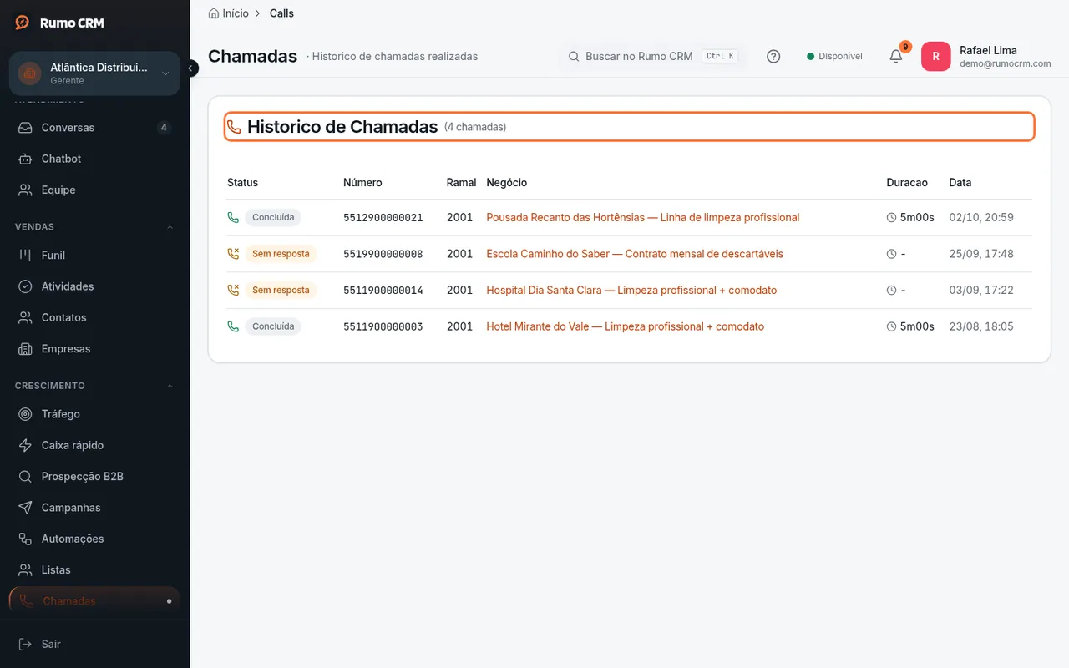1069x668 pixels.
Task: Click the Rumo CRM logo icon
Action: pos(23,23)
